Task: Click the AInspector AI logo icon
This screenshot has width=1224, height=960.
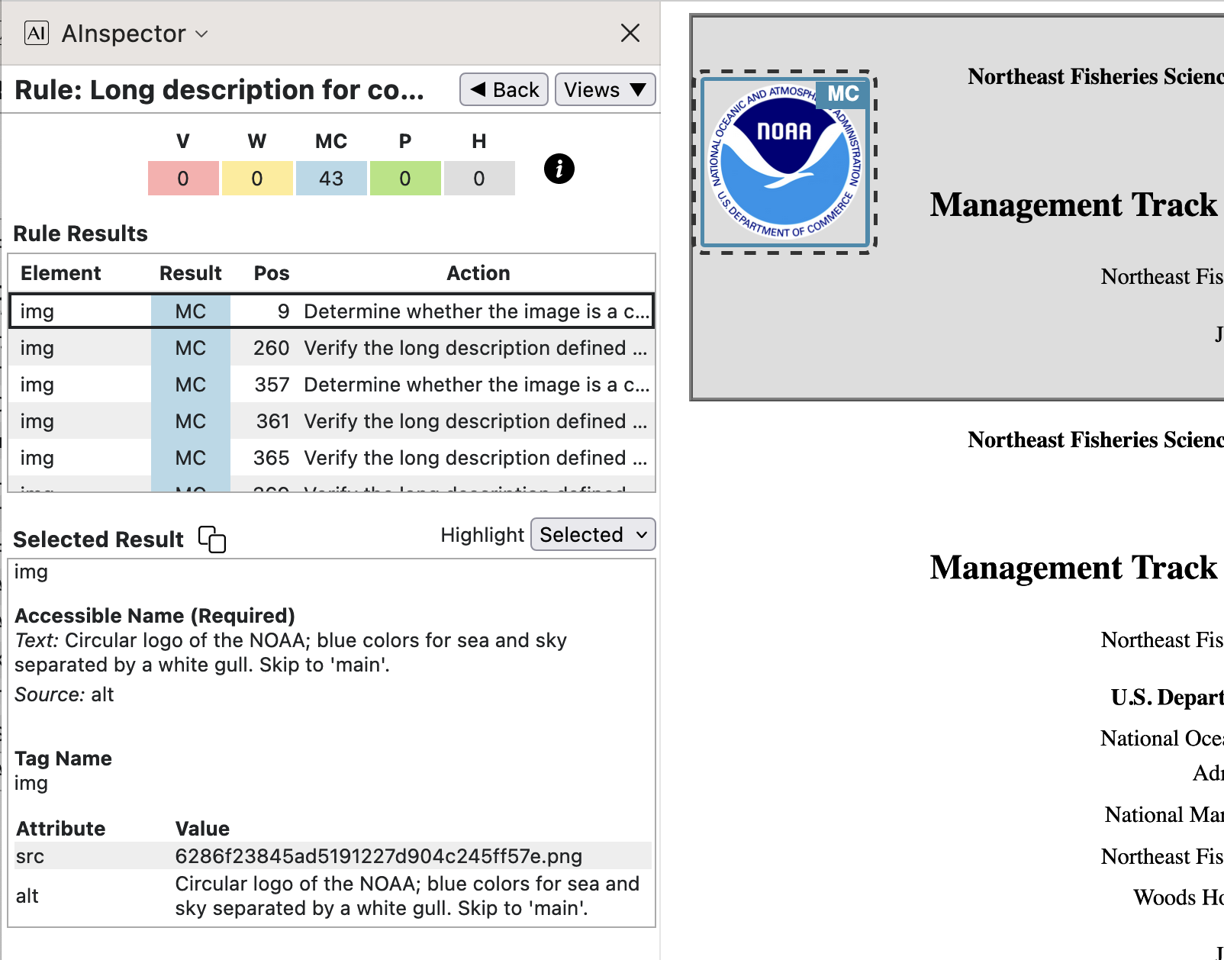Action: 37,34
